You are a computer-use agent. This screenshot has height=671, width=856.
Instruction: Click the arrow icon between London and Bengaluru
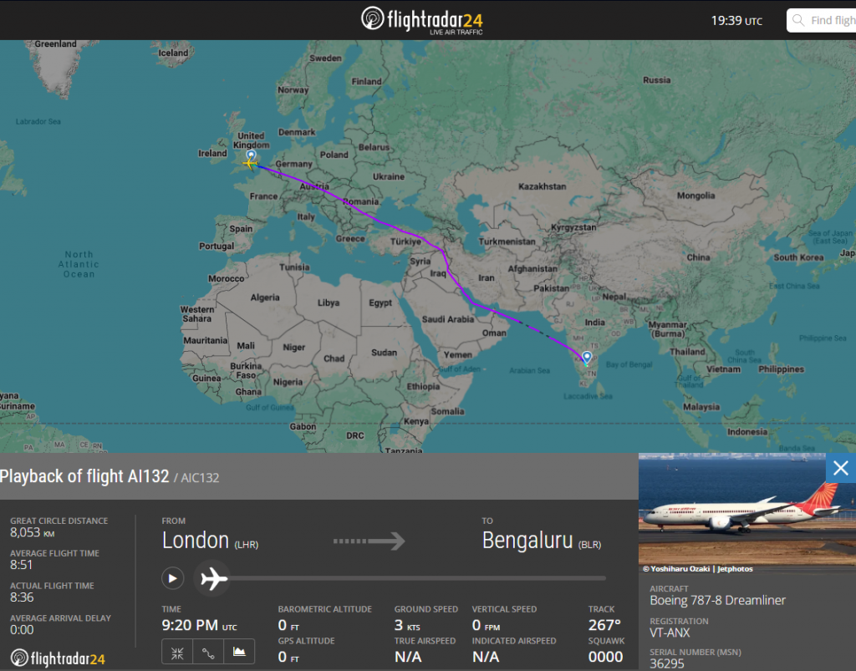[x=369, y=541]
